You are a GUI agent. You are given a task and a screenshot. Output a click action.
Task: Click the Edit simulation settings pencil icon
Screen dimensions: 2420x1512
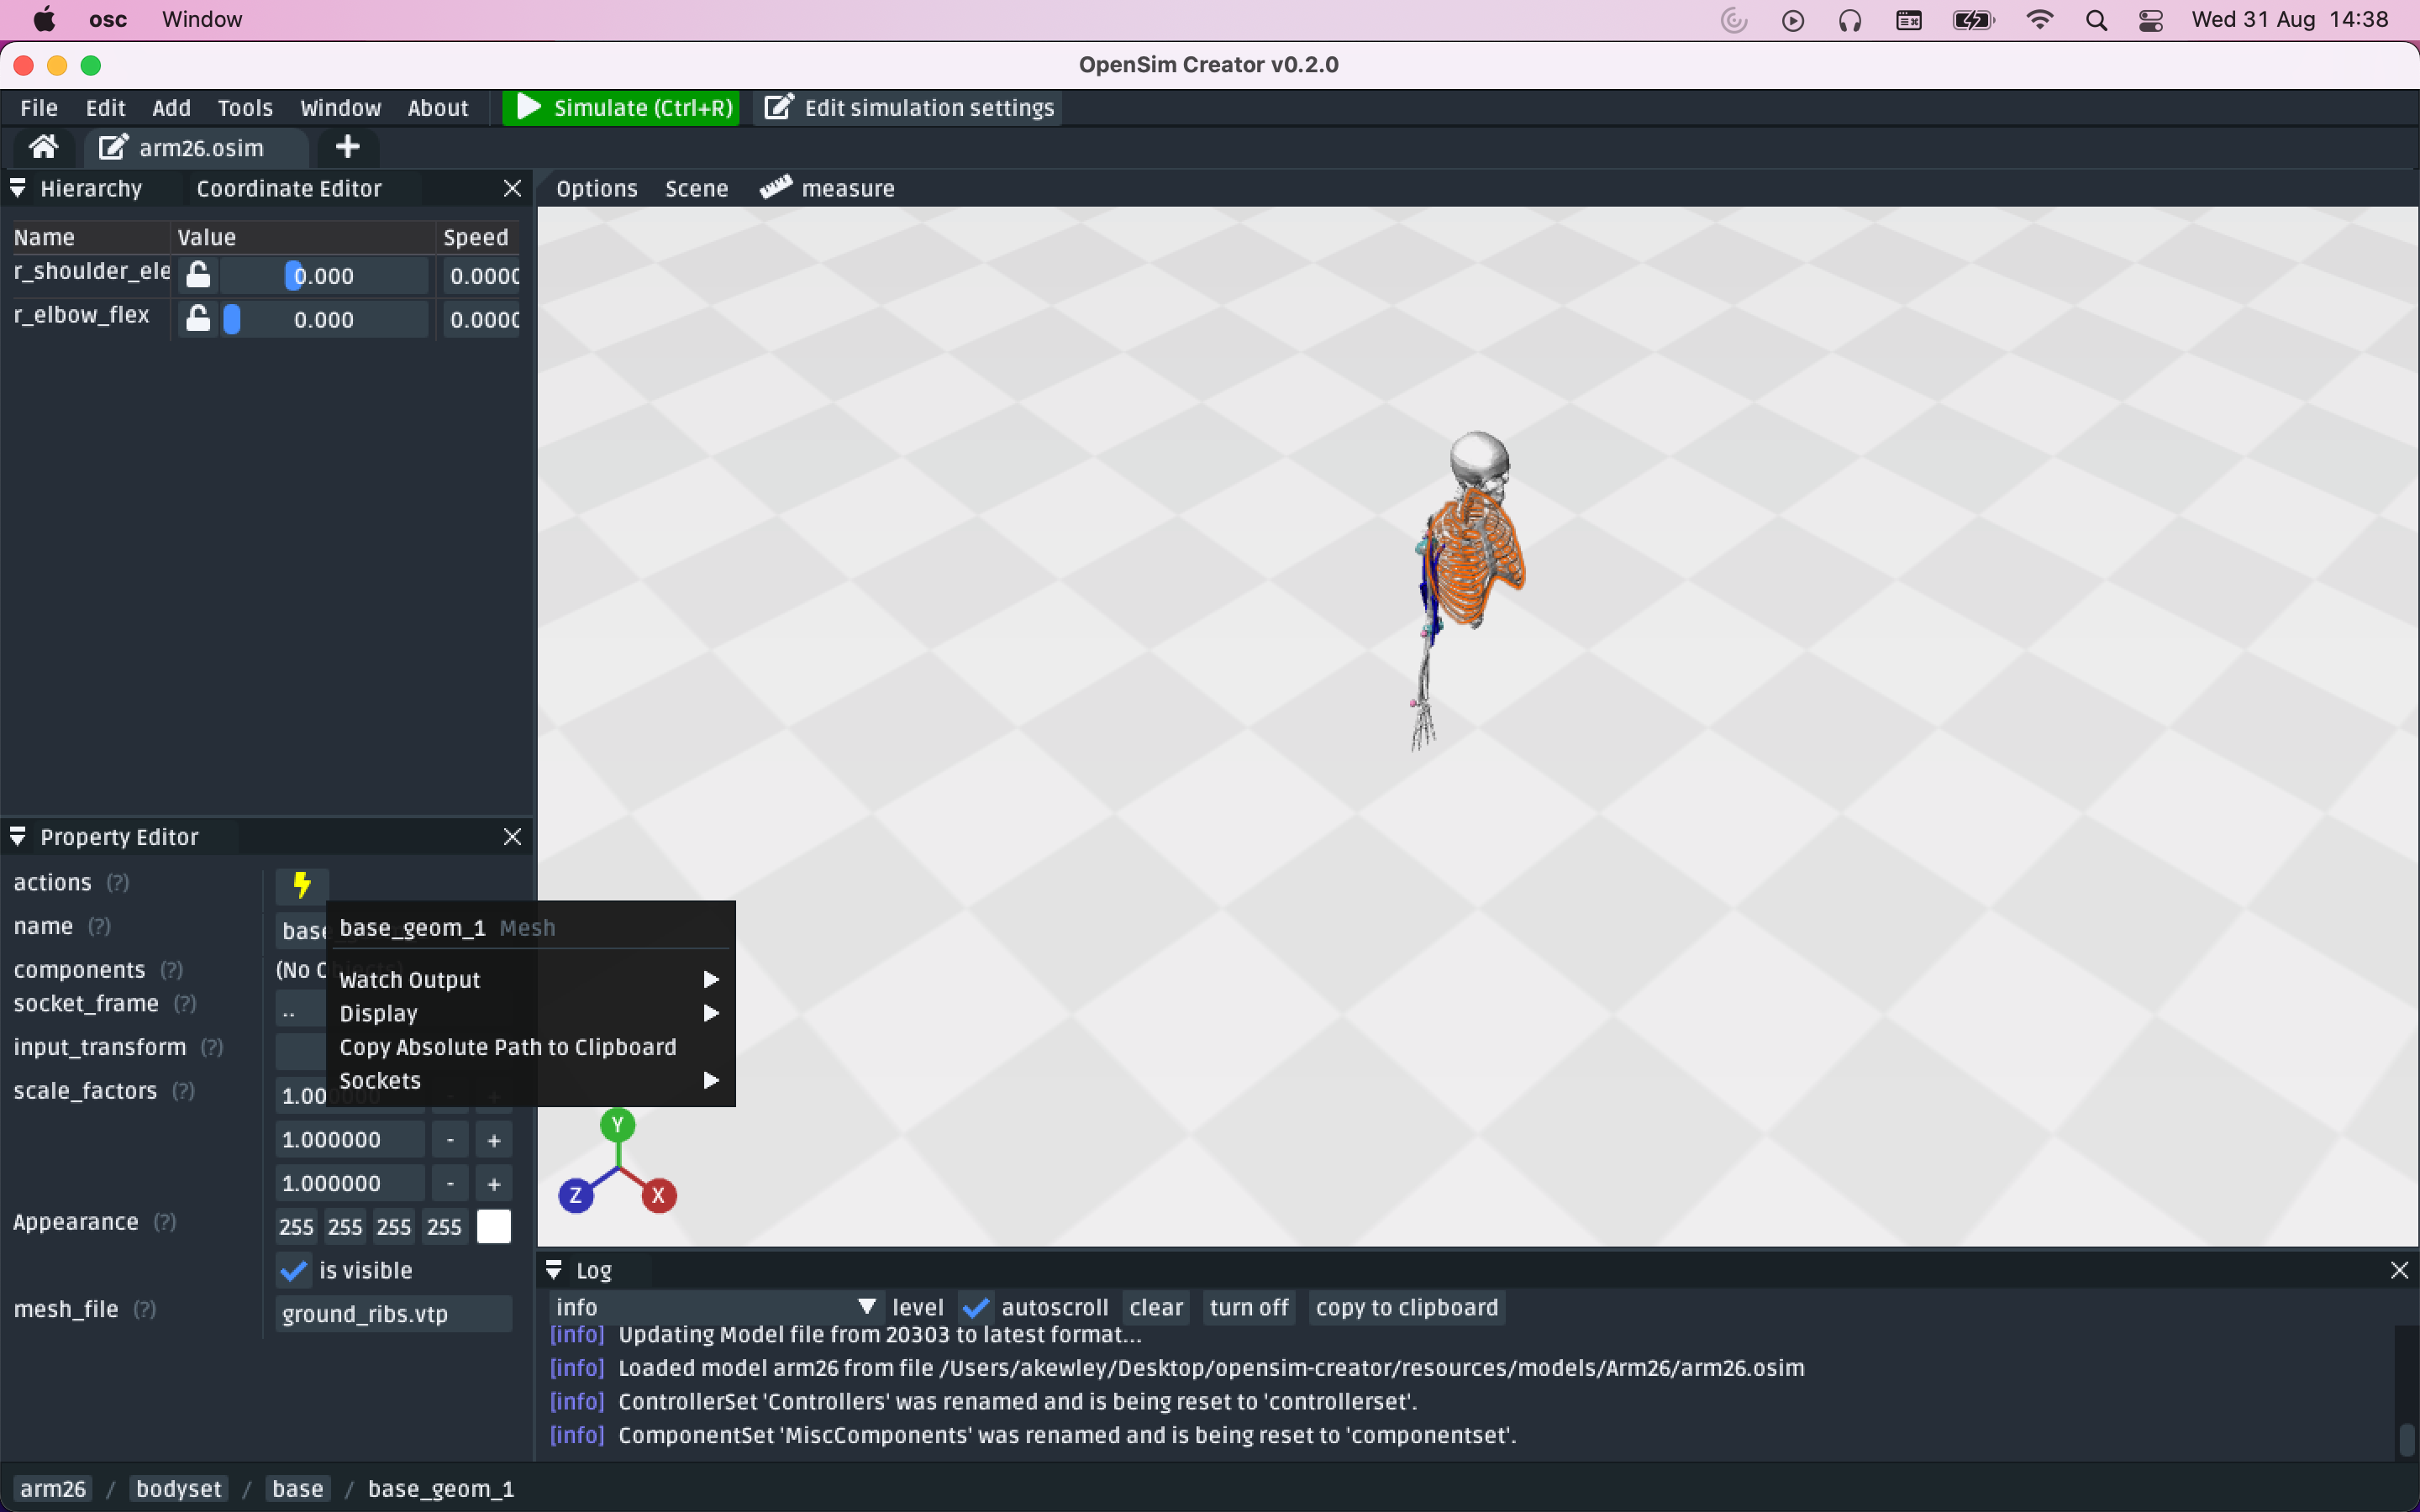[779, 107]
